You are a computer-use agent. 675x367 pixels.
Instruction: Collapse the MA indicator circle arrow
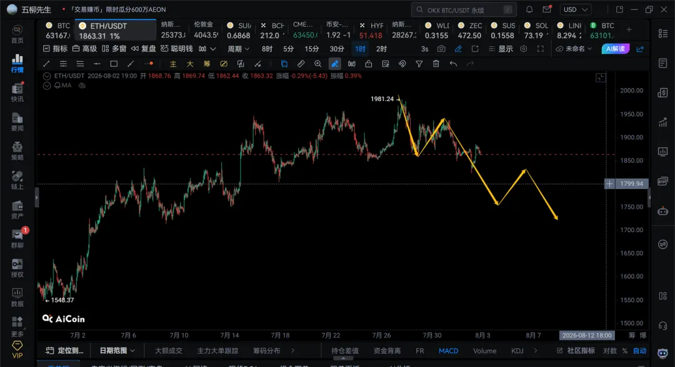(47, 86)
